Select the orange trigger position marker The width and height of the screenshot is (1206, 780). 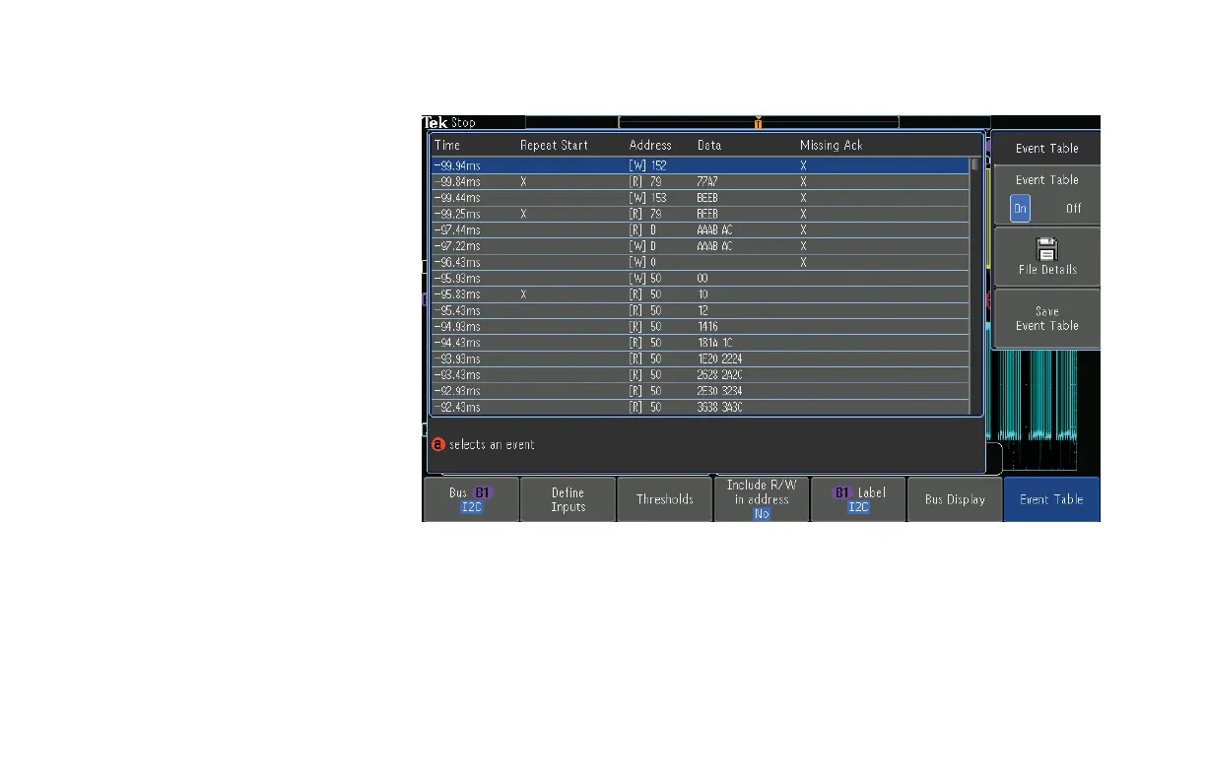758,123
